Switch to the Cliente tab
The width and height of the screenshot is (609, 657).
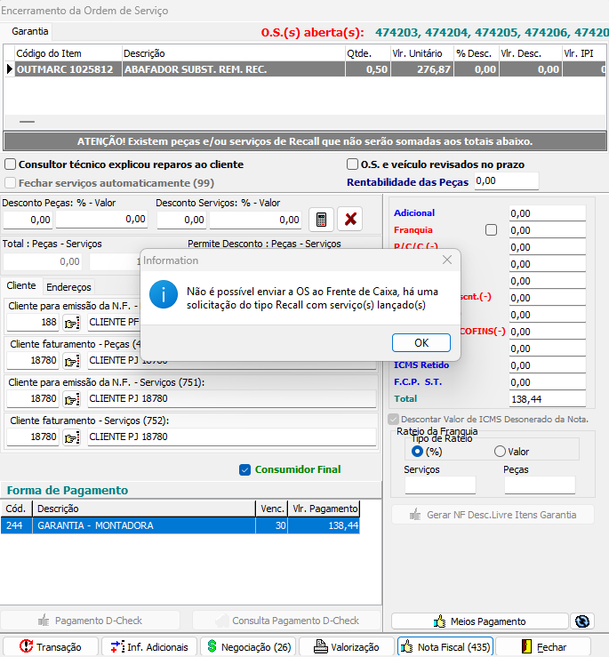pyautogui.click(x=21, y=285)
